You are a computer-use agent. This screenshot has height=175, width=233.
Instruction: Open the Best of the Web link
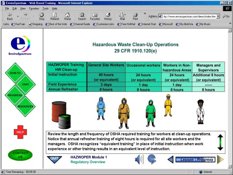click(x=56, y=24)
